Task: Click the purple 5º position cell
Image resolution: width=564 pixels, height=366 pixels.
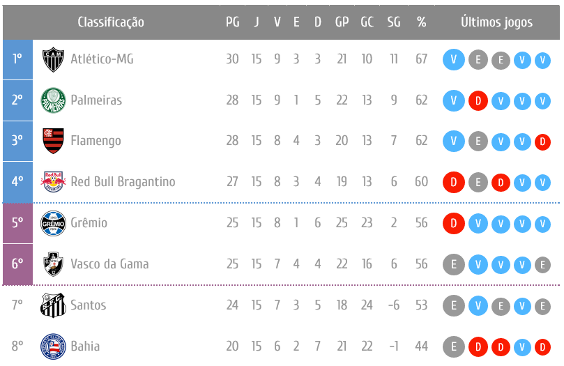Action: (x=17, y=223)
